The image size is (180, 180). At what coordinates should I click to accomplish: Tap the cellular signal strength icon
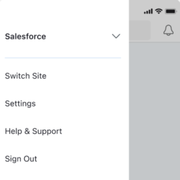point(148,11)
